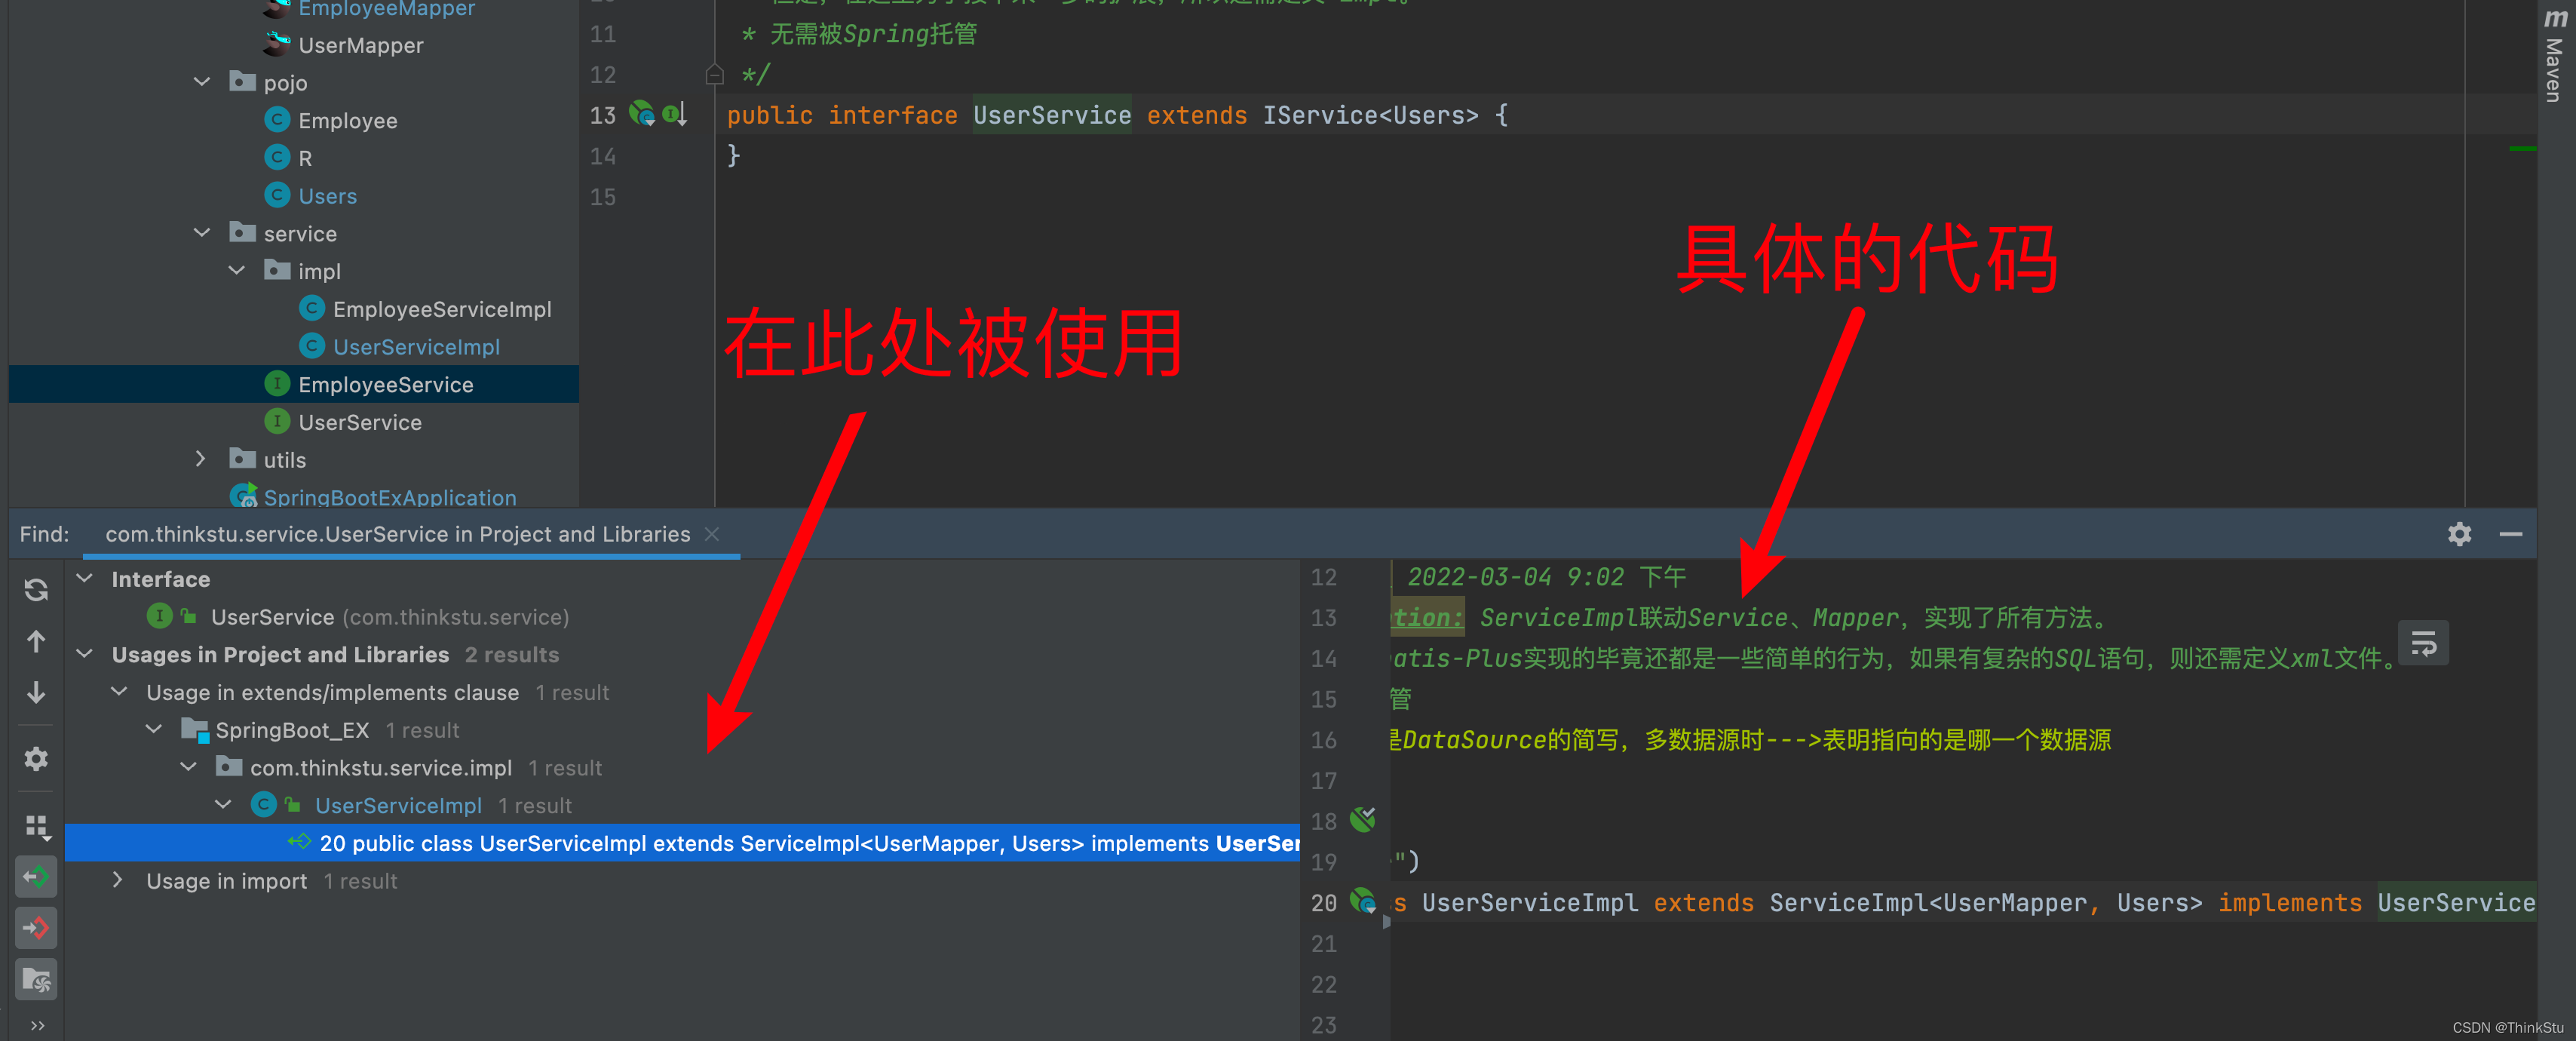Image resolution: width=2576 pixels, height=1041 pixels.
Task: Toggle the folder preview usages button
Action: (36, 980)
